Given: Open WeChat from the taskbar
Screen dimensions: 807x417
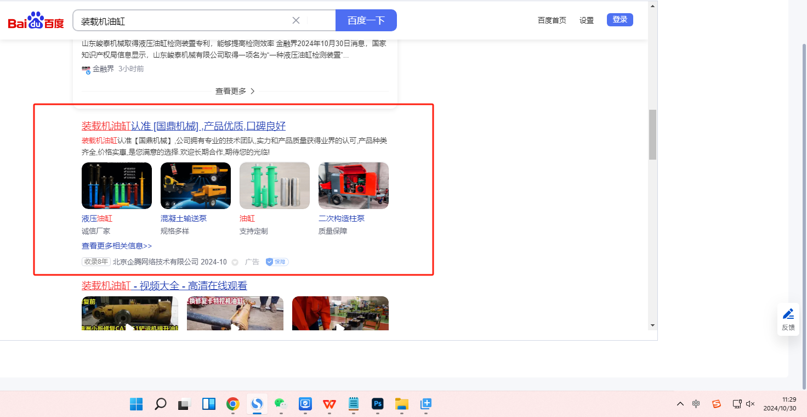Looking at the screenshot, I should pyautogui.click(x=281, y=404).
